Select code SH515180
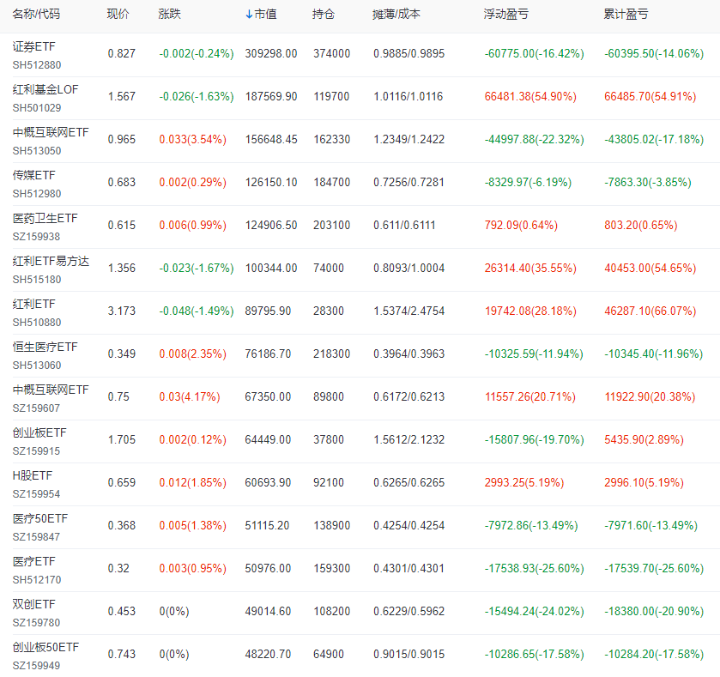720x677 pixels. [x=37, y=280]
